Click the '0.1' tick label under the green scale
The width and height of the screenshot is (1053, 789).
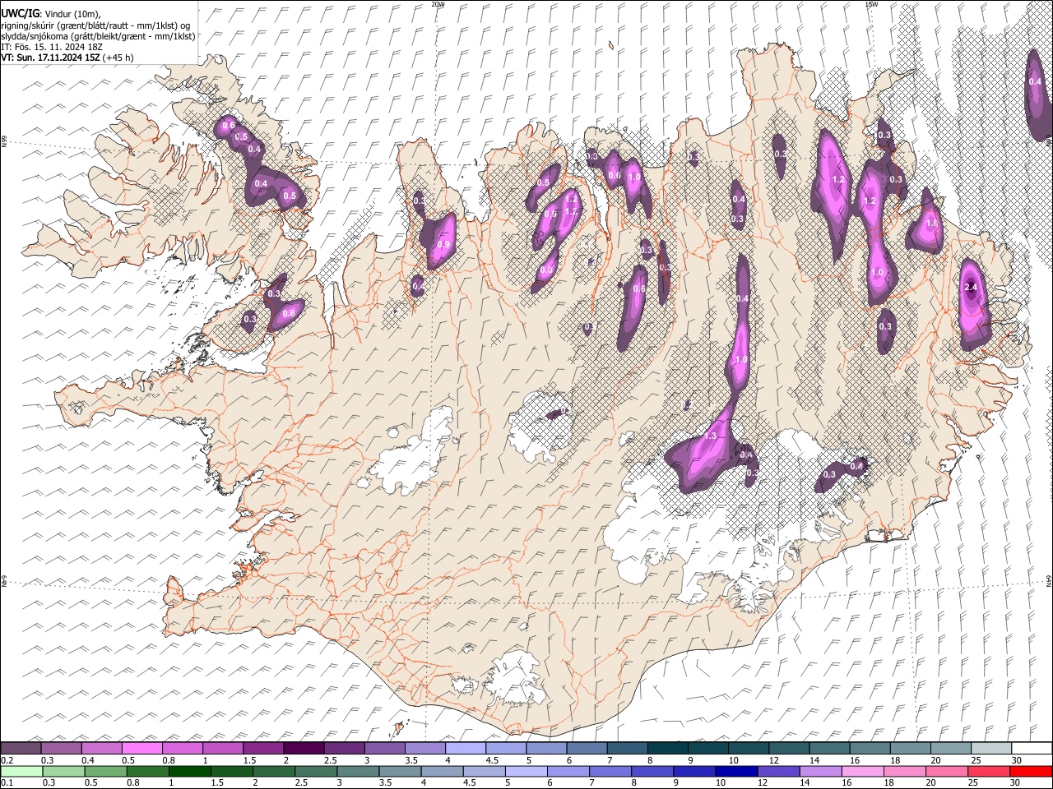(7, 783)
